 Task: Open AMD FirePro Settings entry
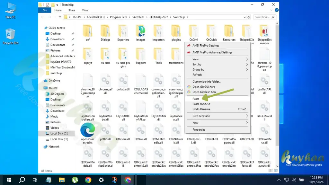(218, 46)
